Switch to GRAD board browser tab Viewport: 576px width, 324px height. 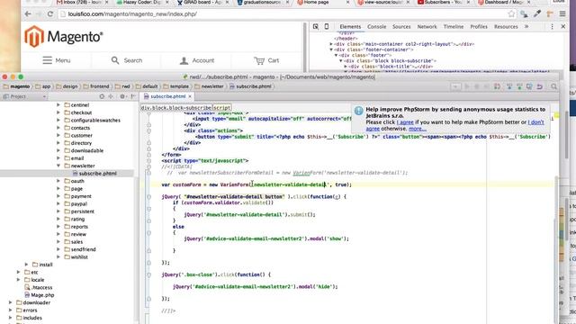pos(202,3)
